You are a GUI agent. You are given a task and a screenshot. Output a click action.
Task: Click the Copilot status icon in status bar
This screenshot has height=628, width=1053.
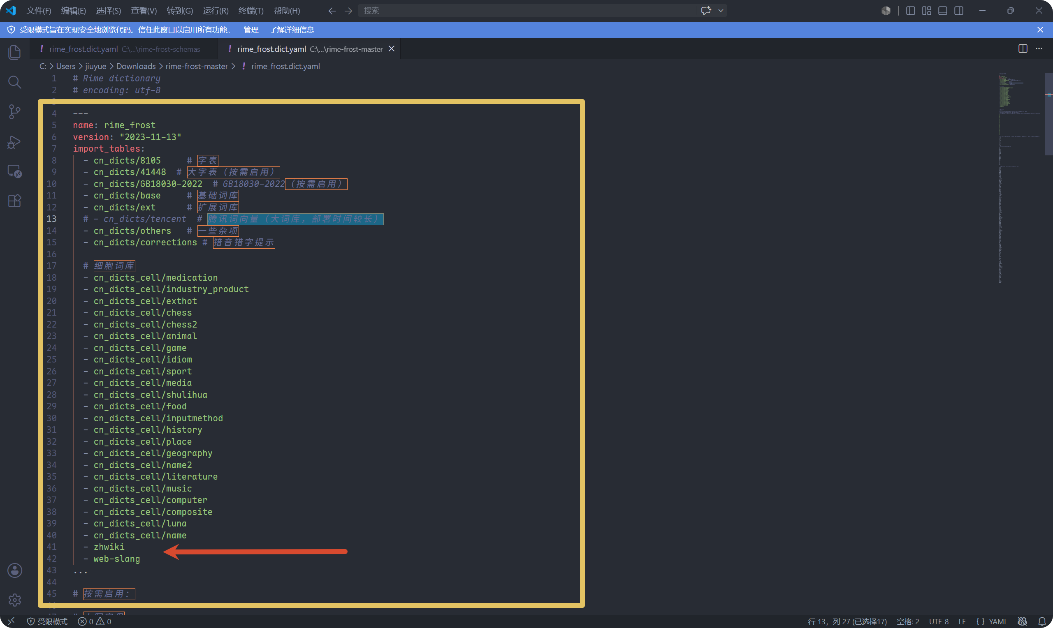[1022, 621]
